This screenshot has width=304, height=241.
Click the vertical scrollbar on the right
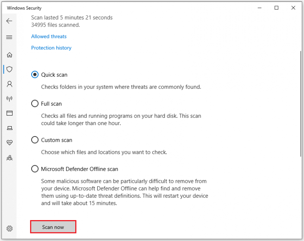301,104
